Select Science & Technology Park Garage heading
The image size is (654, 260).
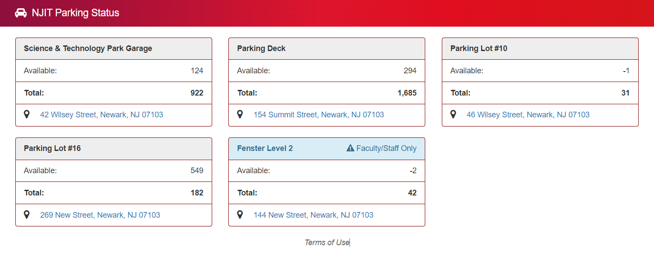(88, 48)
